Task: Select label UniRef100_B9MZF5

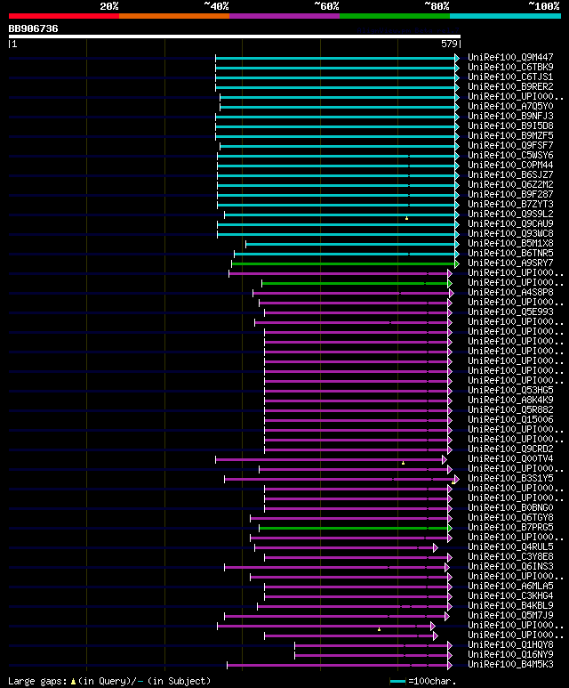Action: (x=510, y=135)
